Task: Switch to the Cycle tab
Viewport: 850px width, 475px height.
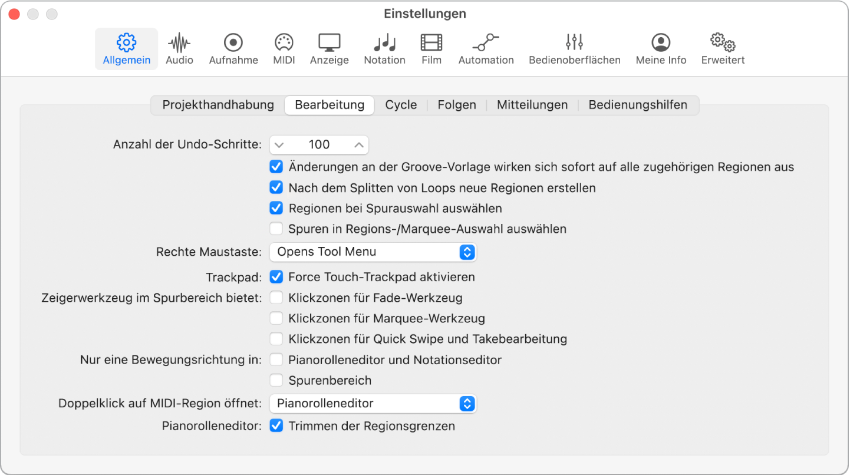Action: pyautogui.click(x=401, y=104)
